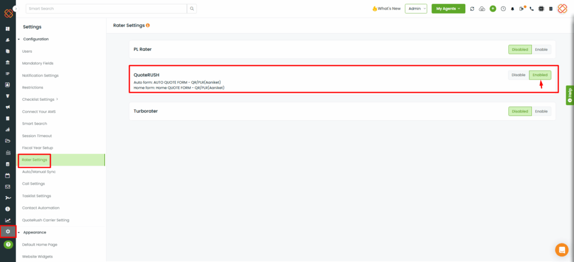Viewport: 574px width, 262px height.
Task: Open Call Settings
Action: click(x=33, y=184)
